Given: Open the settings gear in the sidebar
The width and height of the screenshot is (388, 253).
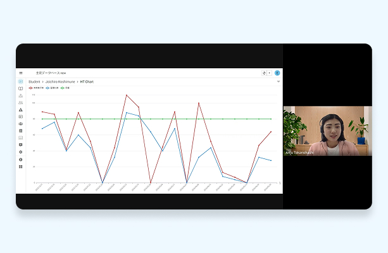Looking at the screenshot, I should click(x=20, y=152).
